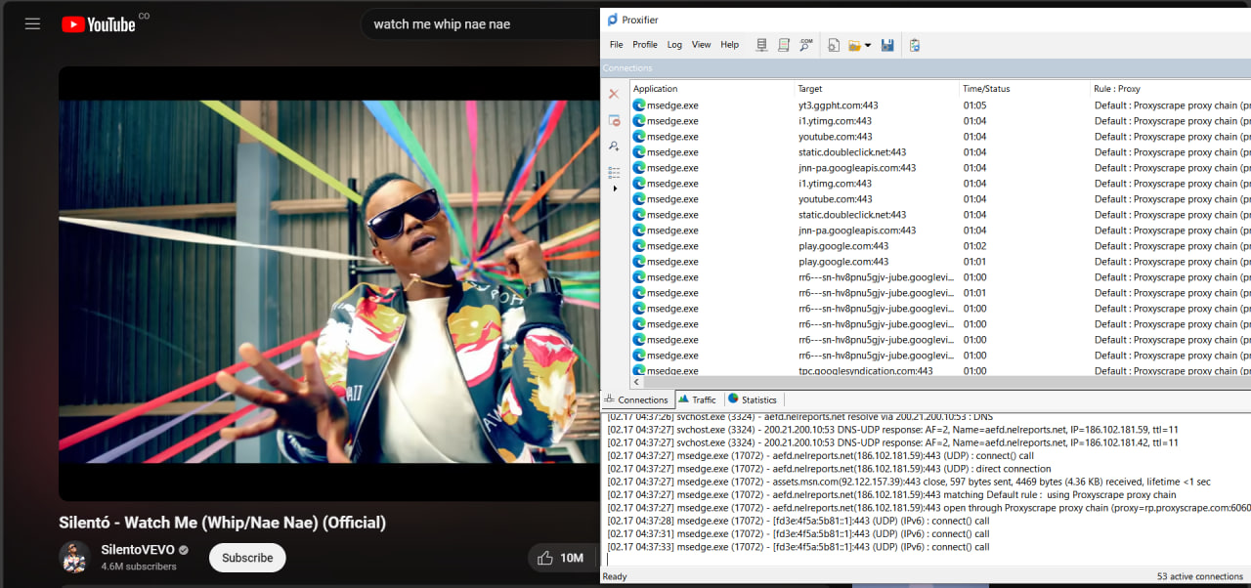Expand the connections sidebar panel arrow

pos(616,189)
